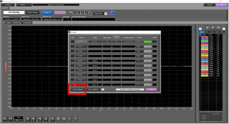The width and height of the screenshot is (229, 124).
Task: Switch to the Digital tab
Action: point(9,23)
